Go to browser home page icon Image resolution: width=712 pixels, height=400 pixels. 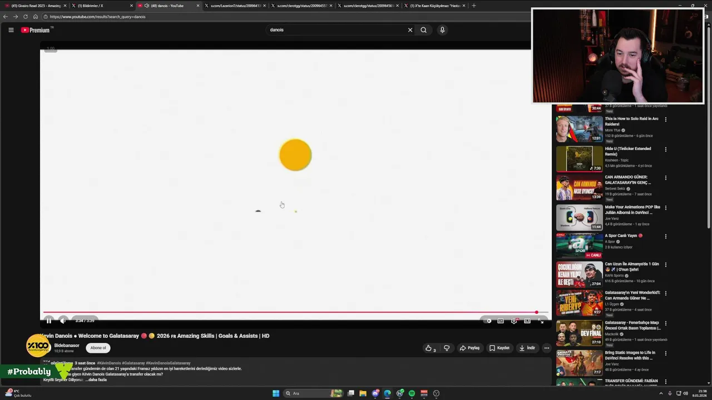[36, 17]
